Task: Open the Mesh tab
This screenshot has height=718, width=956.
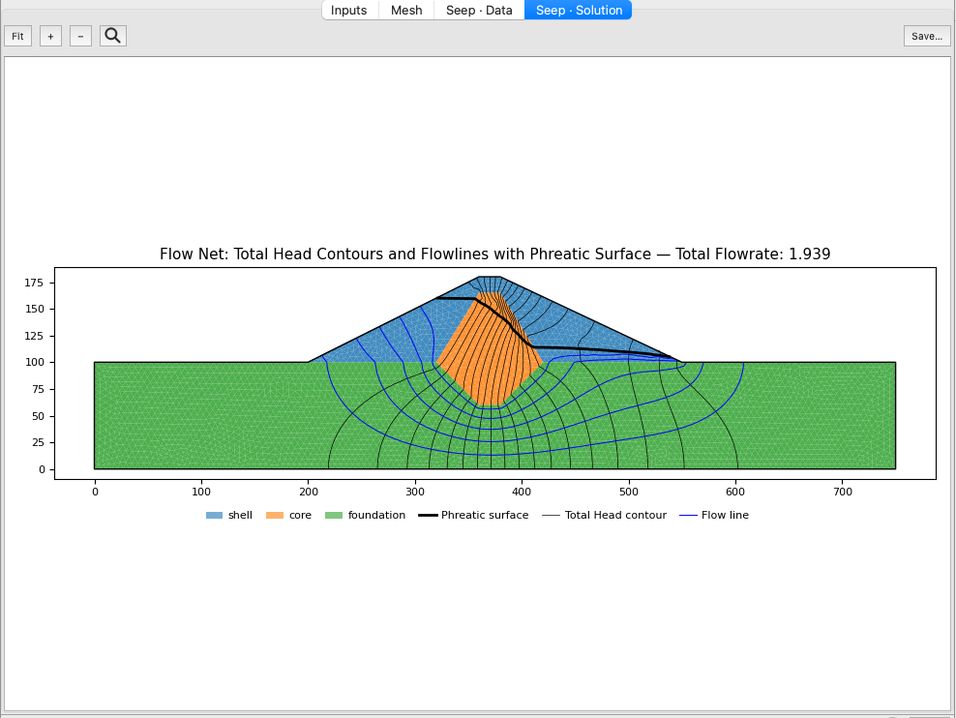Action: tap(406, 11)
